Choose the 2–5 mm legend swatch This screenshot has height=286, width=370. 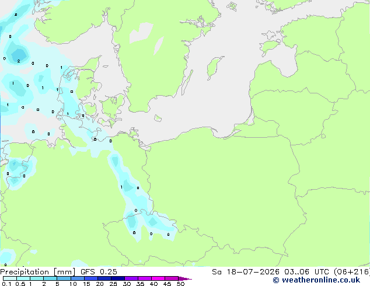point(50,278)
